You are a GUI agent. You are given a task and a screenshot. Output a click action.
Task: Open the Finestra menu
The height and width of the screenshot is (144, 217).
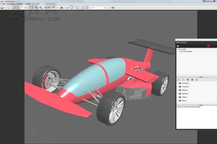click(28, 4)
